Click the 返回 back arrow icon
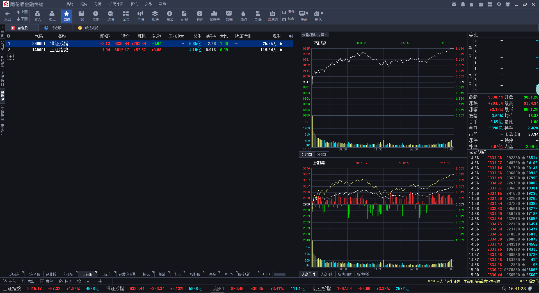539x293 pixels. (8, 16)
